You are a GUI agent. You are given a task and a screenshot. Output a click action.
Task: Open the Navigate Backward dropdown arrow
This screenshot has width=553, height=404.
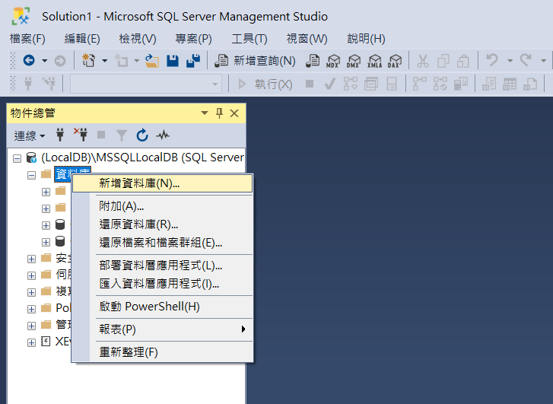[44, 61]
